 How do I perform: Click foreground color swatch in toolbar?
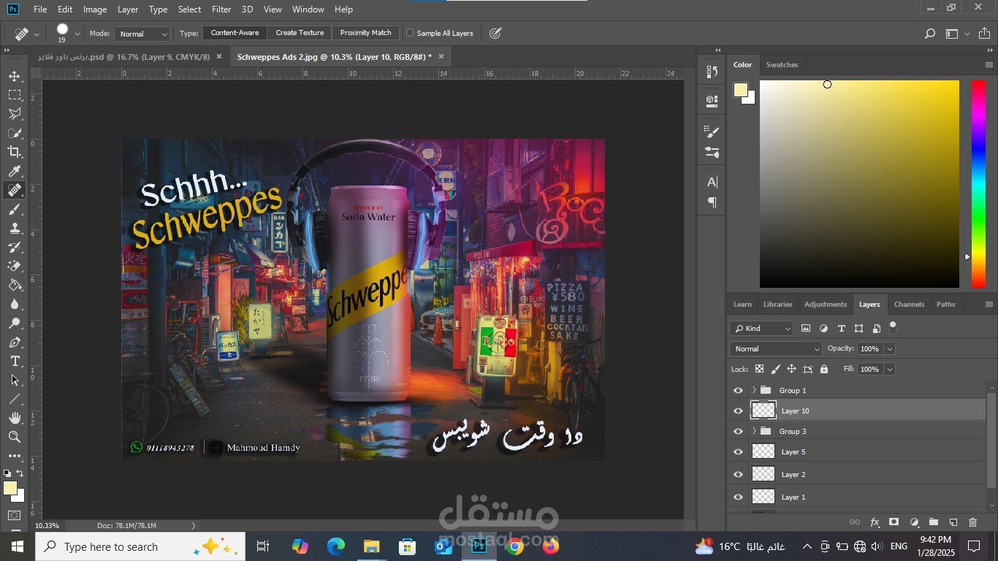[9, 488]
